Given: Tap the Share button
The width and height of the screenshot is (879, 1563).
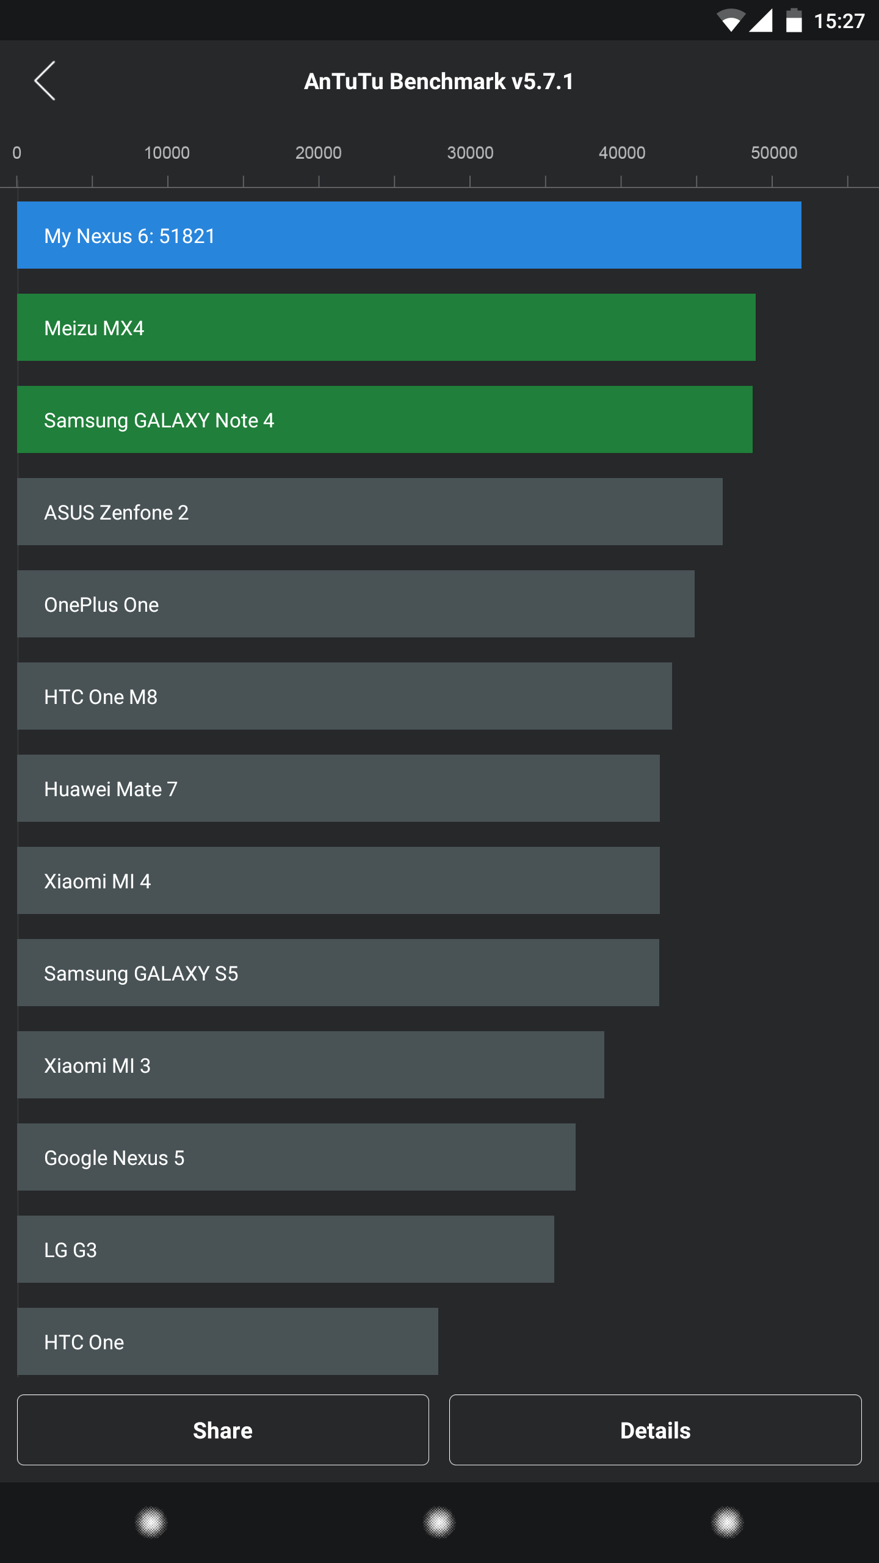Looking at the screenshot, I should (222, 1431).
